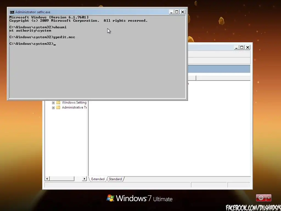The width and height of the screenshot is (281, 211).
Task: Select the Administrative Templates folder
Action: 74,107
